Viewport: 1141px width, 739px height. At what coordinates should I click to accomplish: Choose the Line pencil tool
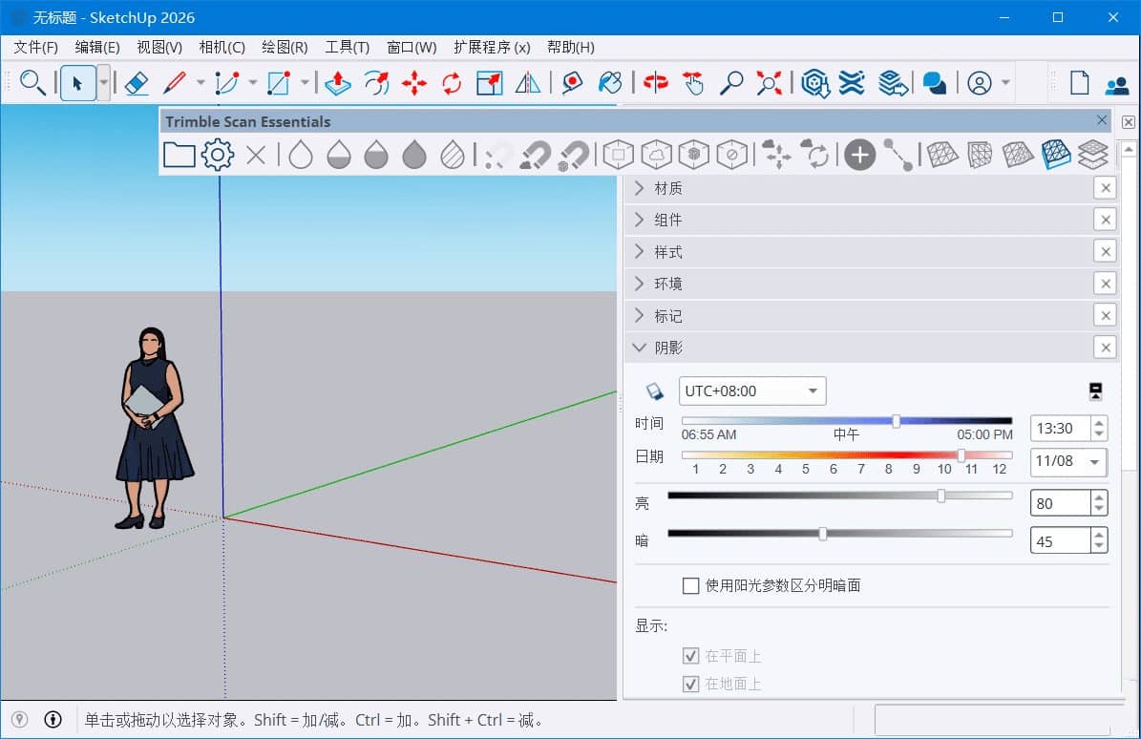(175, 83)
